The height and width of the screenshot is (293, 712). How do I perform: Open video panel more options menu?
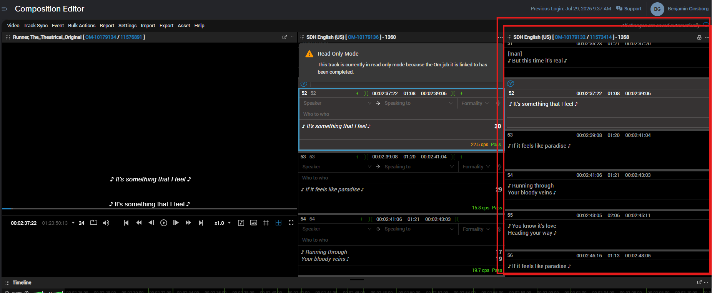click(x=292, y=37)
